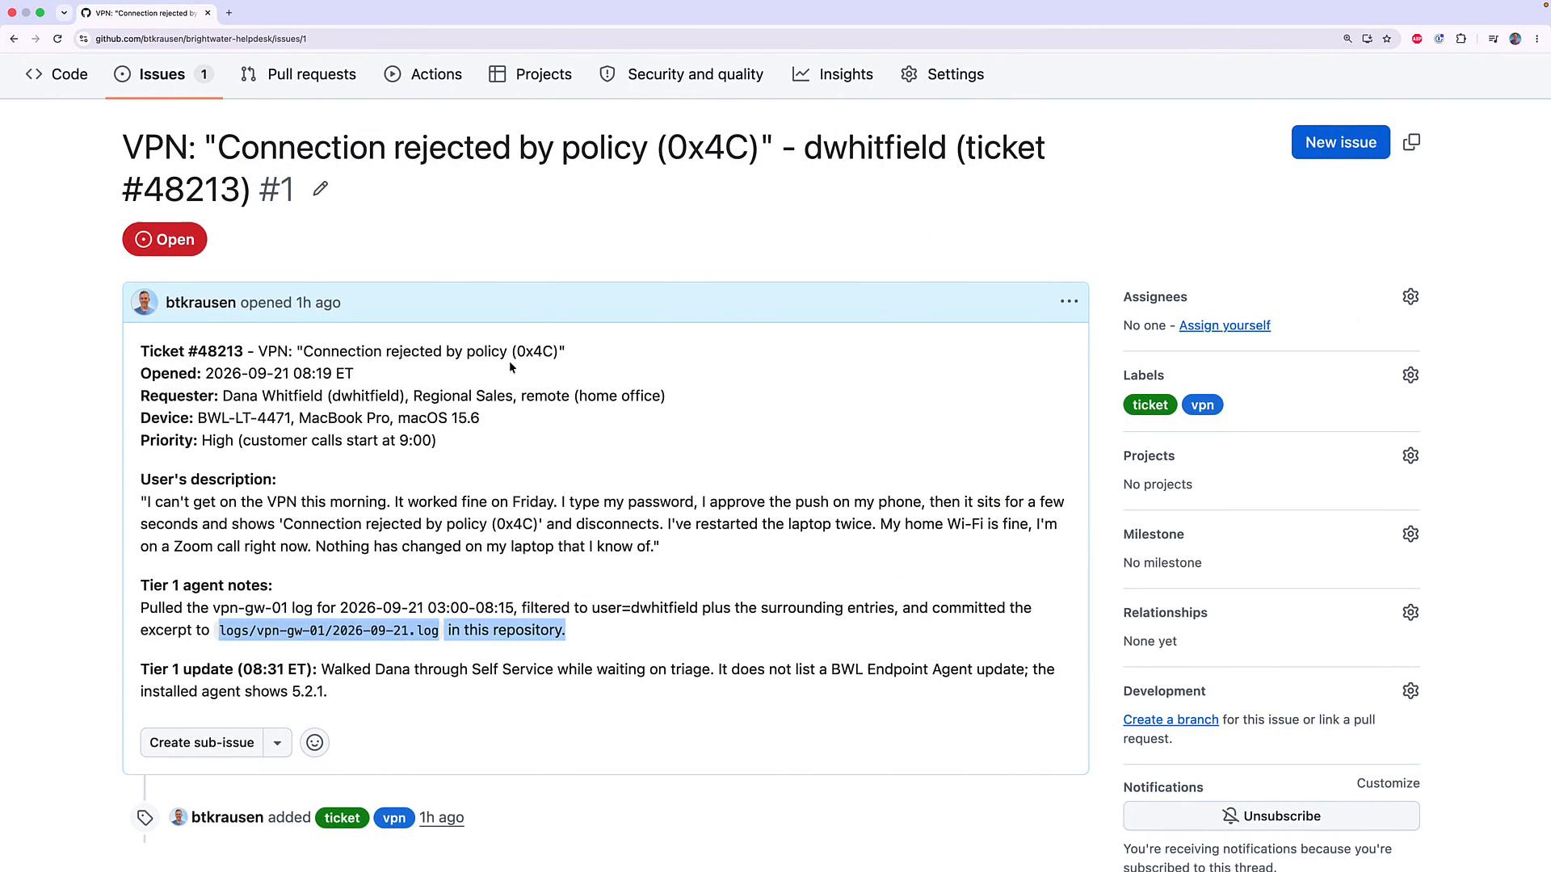Click the browser address bar URL

(x=201, y=38)
